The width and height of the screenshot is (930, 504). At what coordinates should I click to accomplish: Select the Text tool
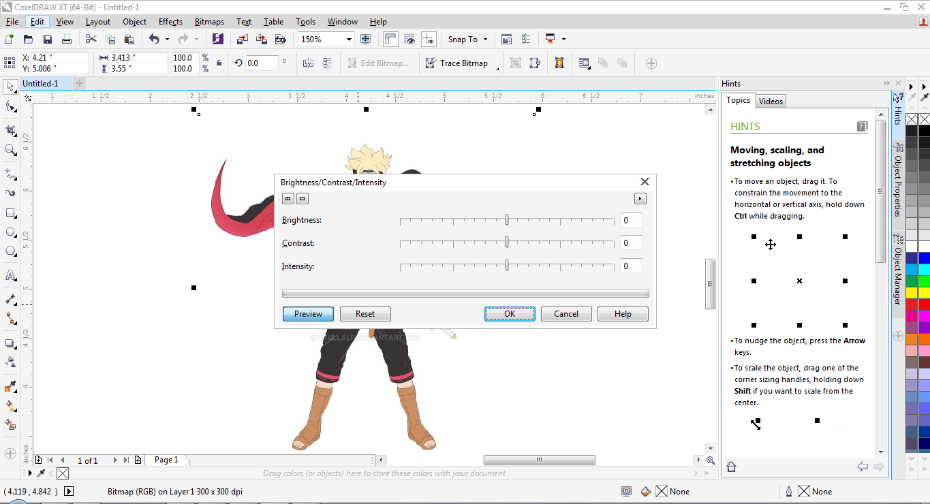click(x=10, y=276)
